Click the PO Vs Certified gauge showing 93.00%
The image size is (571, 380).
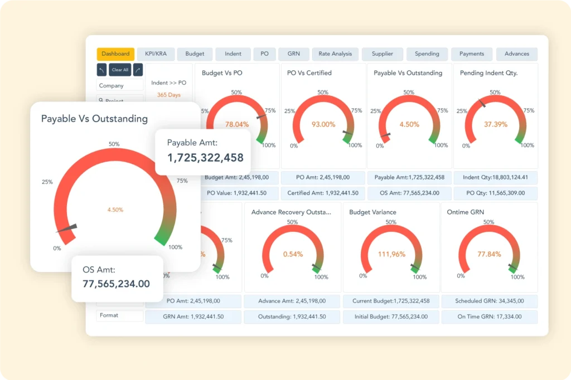click(323, 120)
